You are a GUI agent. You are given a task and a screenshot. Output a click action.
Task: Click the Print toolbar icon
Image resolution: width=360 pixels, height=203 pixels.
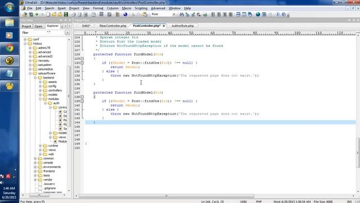click(x=74, y=15)
